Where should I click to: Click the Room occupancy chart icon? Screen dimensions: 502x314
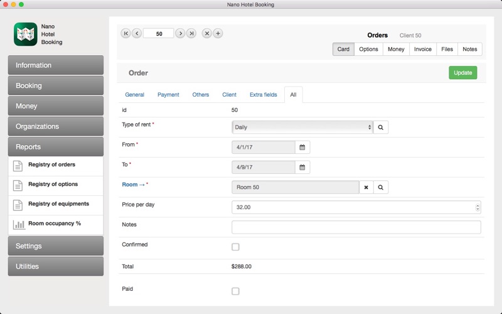click(19, 225)
